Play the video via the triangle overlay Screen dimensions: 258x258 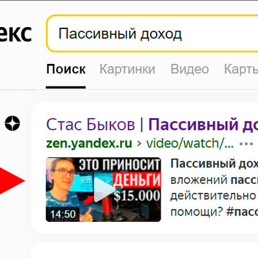point(103,190)
